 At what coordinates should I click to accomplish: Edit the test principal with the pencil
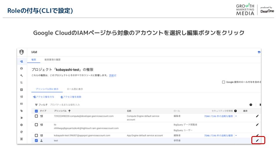[257, 140]
